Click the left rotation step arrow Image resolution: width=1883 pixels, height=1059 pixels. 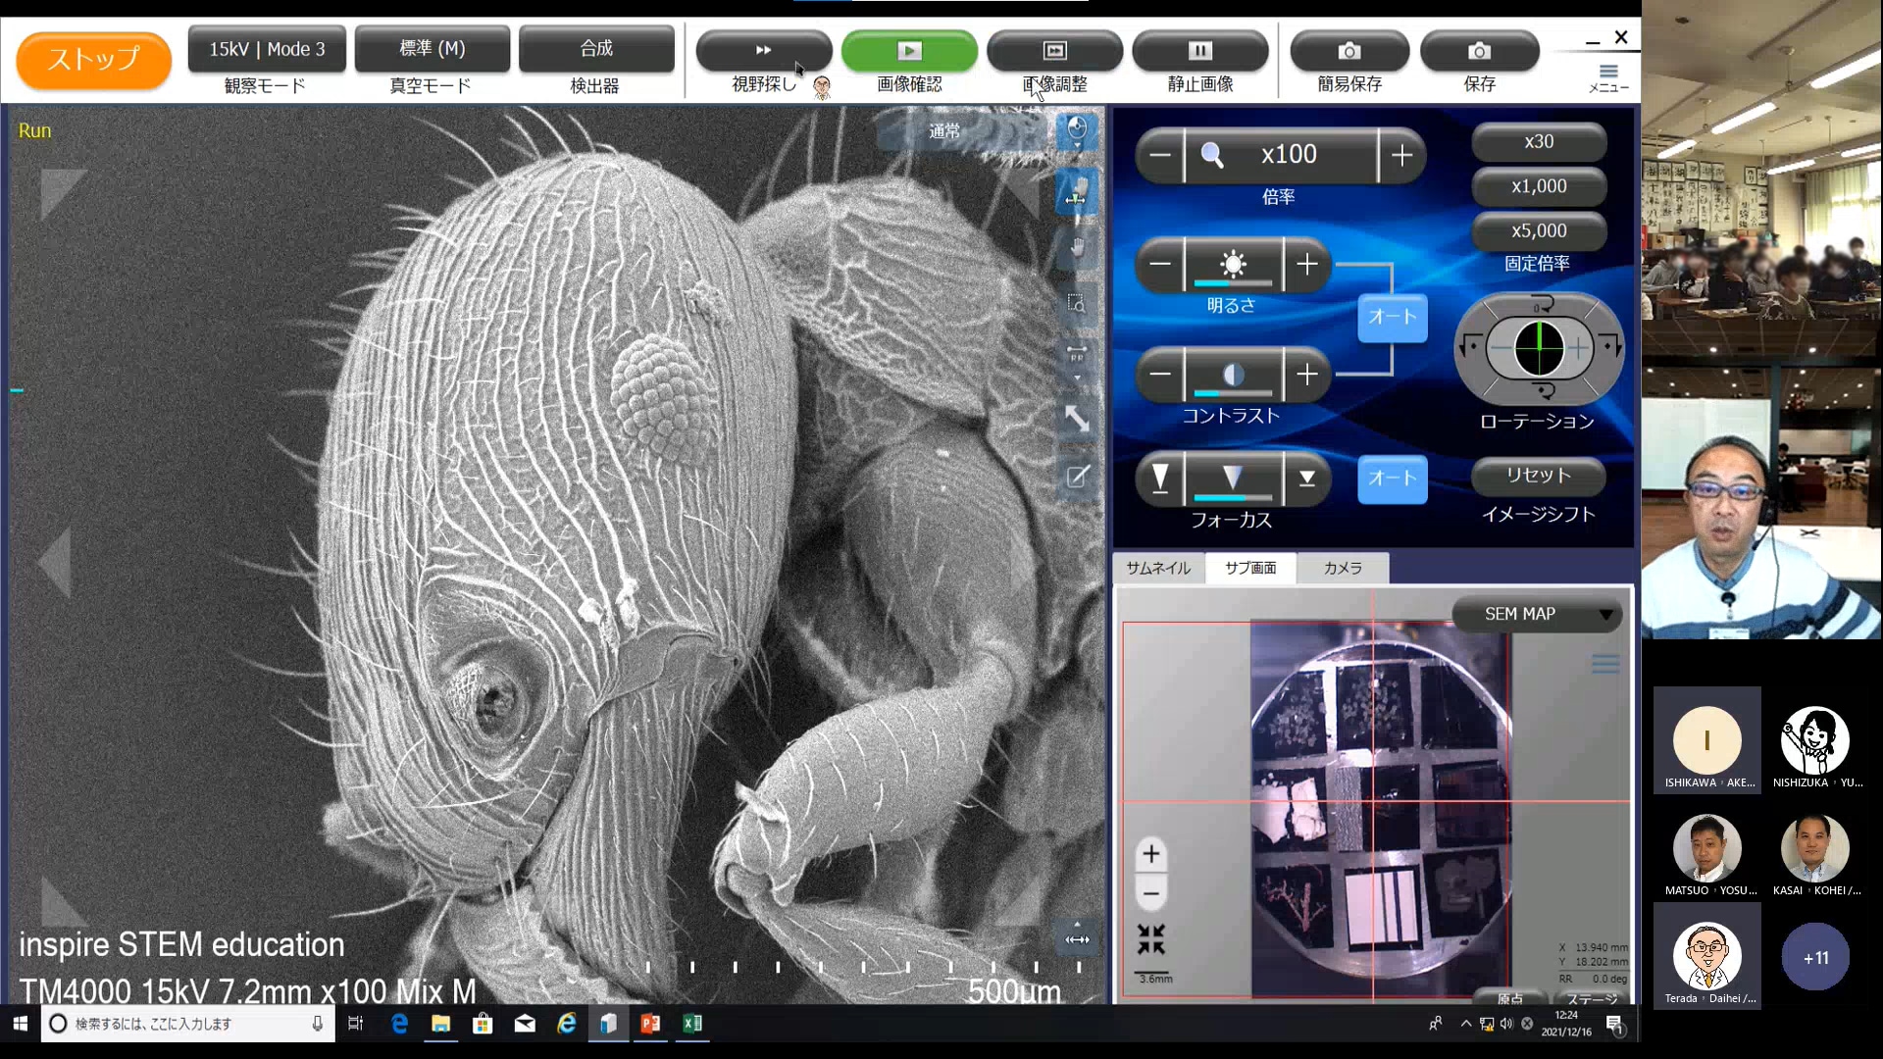coord(1469,346)
